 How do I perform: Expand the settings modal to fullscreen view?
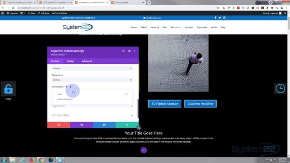click(x=129, y=51)
